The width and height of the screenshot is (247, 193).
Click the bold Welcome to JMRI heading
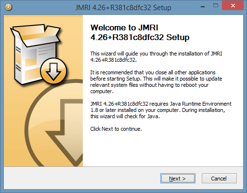[140, 32]
